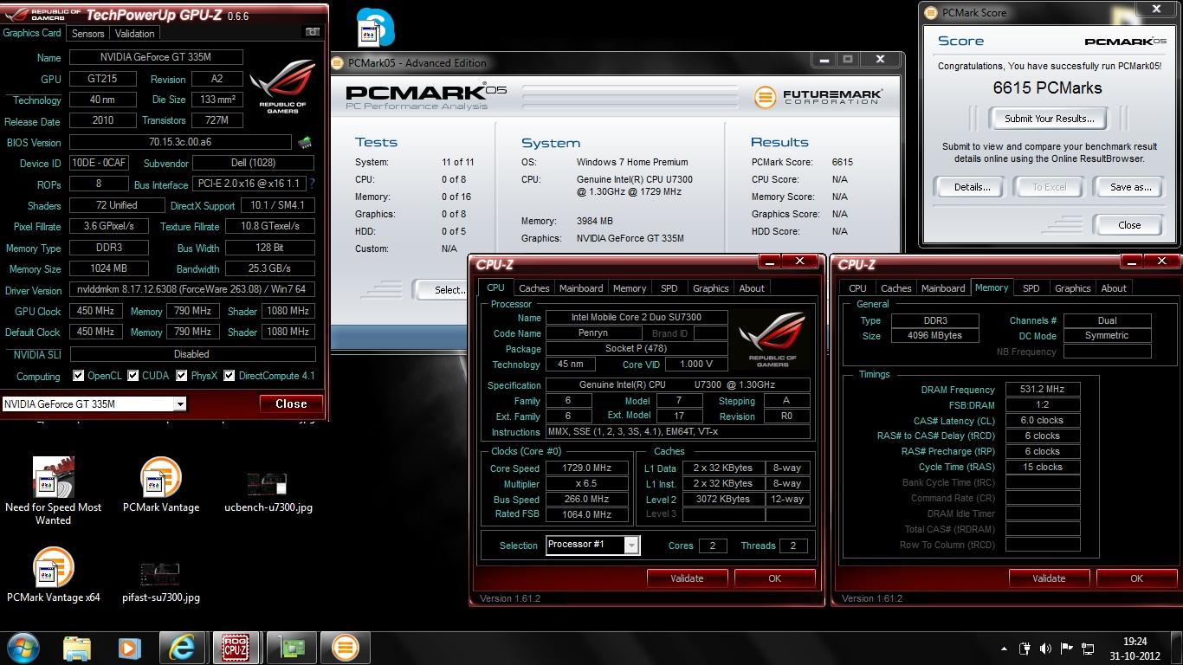Click the GPU-Z graphics card taskbar button
The height and width of the screenshot is (665, 1183).
pos(290,647)
